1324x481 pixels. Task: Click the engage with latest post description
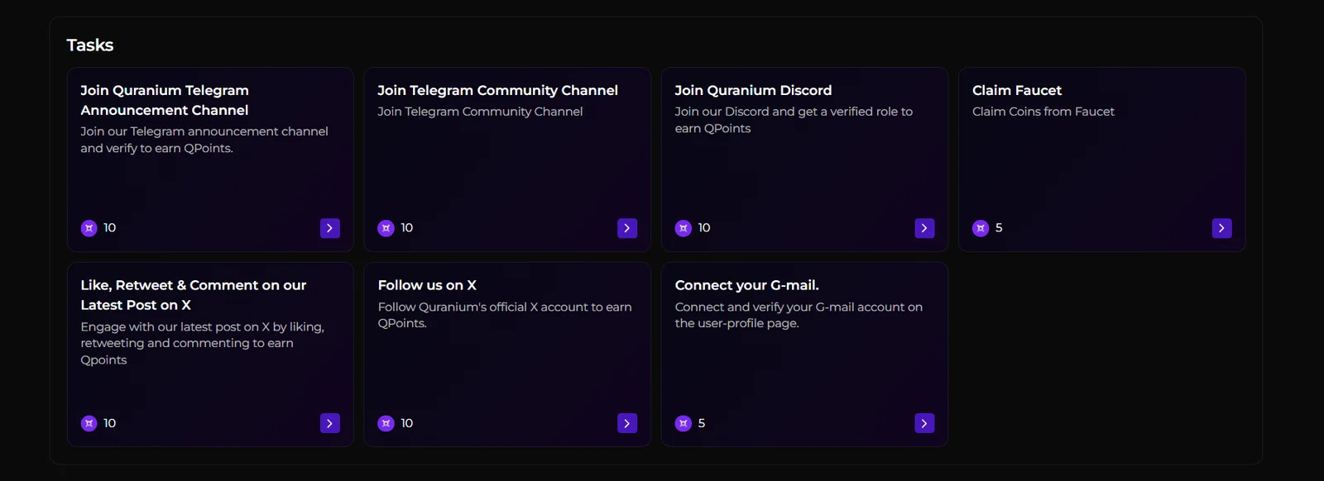coord(203,343)
